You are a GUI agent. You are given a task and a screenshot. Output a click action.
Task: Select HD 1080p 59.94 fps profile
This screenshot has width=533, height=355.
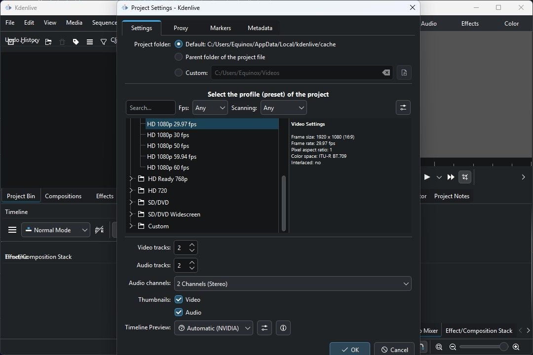click(x=172, y=157)
